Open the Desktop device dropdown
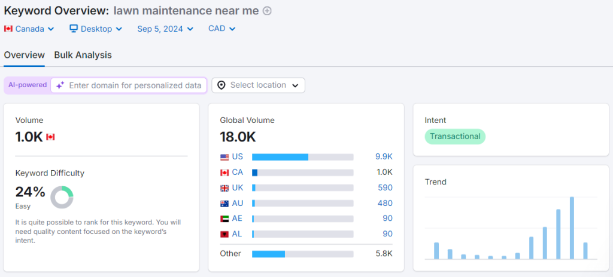Image resolution: width=613 pixels, height=277 pixels. (x=96, y=29)
